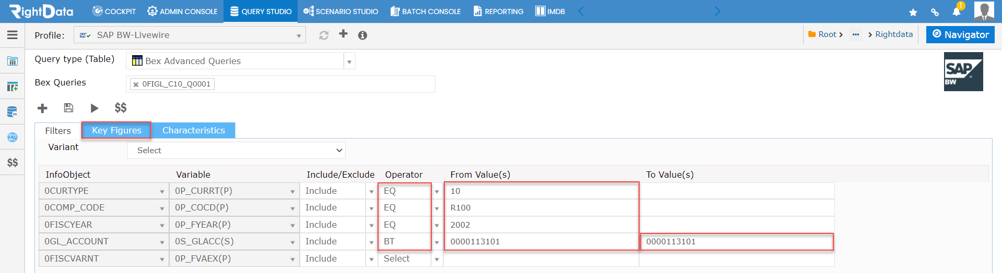Open the link chain icon in header
This screenshot has width=1002, height=273.
935,12
